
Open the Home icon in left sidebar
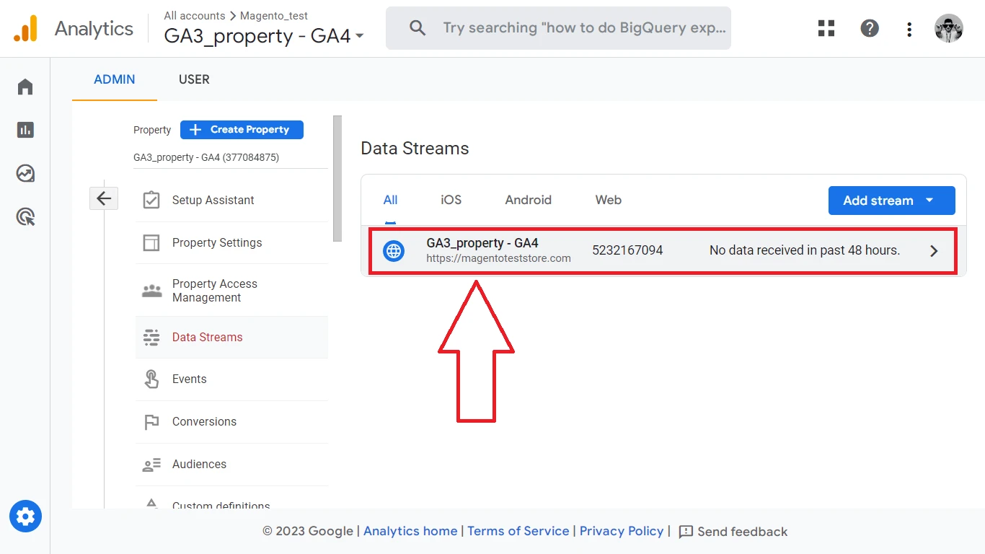pyautogui.click(x=25, y=87)
